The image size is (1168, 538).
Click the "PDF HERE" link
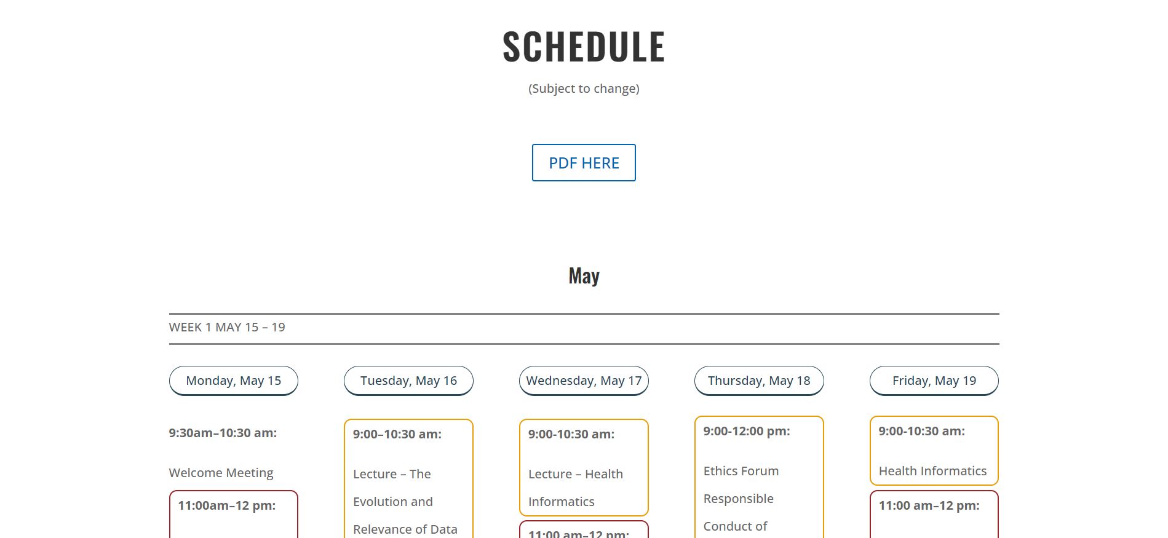point(583,162)
